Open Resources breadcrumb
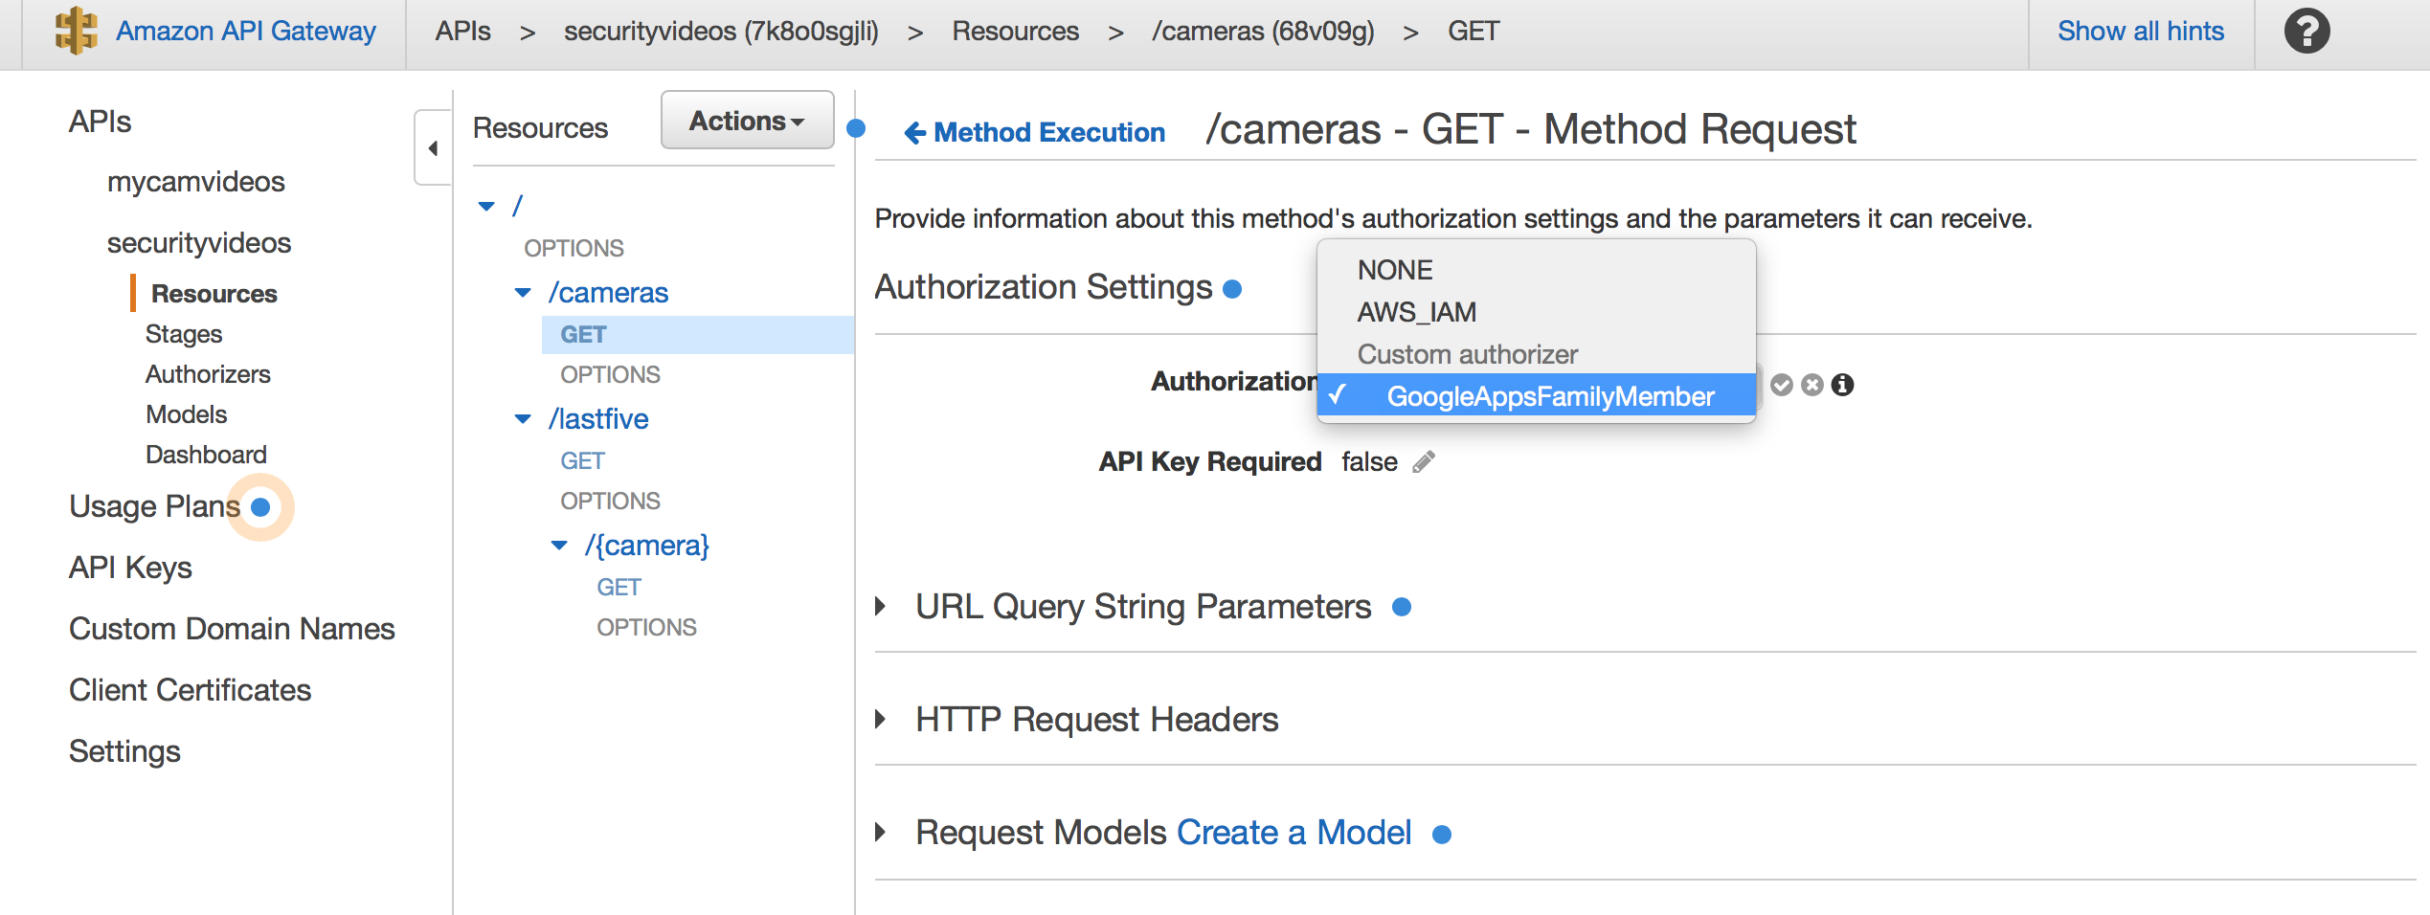 (1015, 32)
